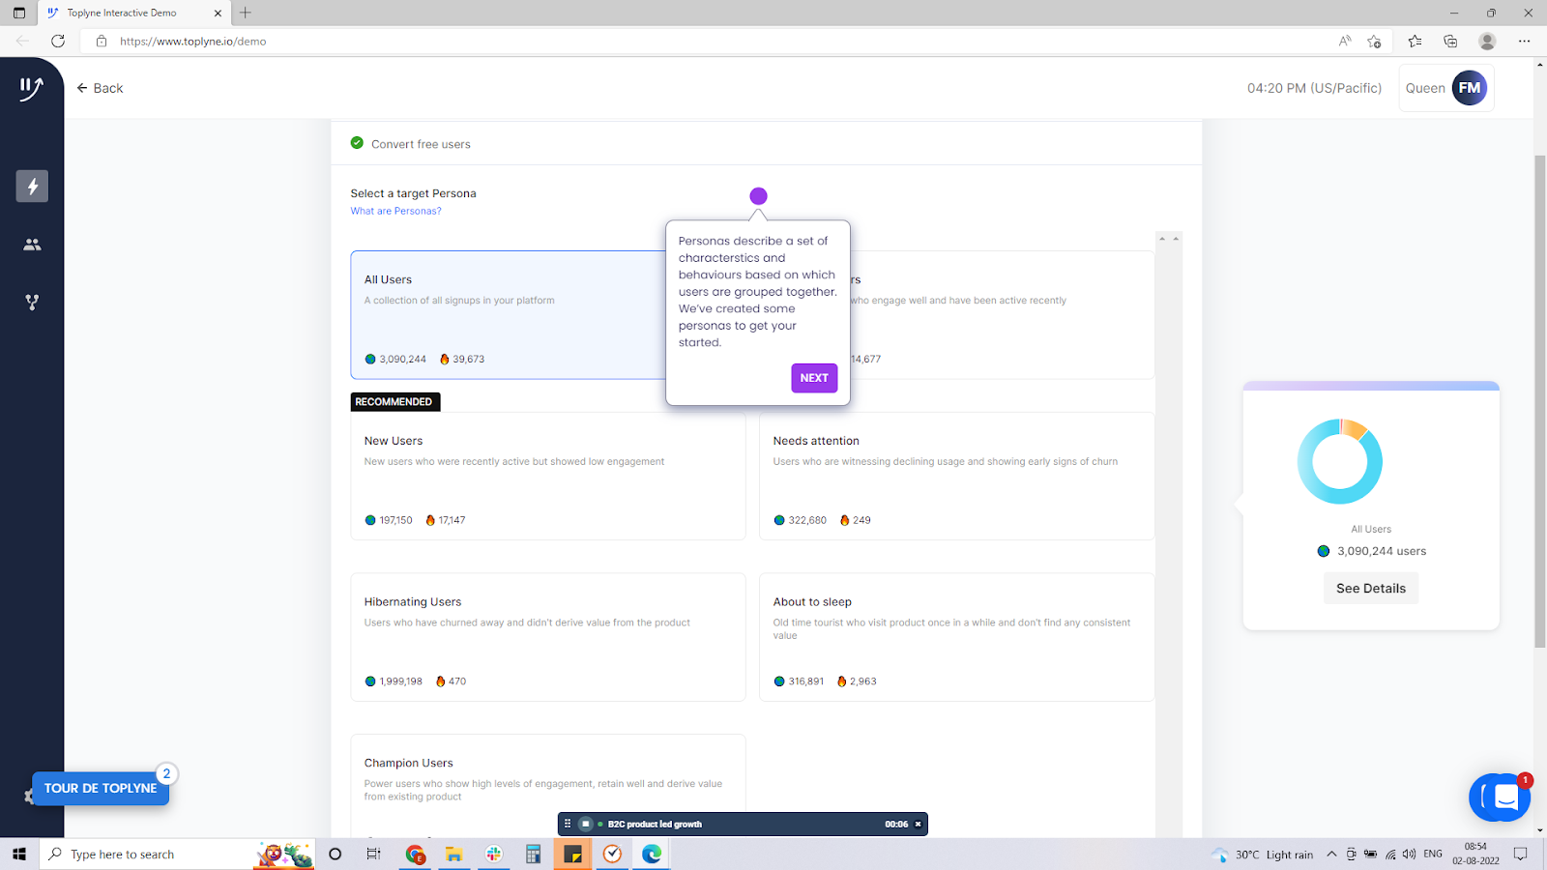Screen dimensions: 1547x870
Task: Open the lightning bolt sidebar section
Action: tap(32, 187)
